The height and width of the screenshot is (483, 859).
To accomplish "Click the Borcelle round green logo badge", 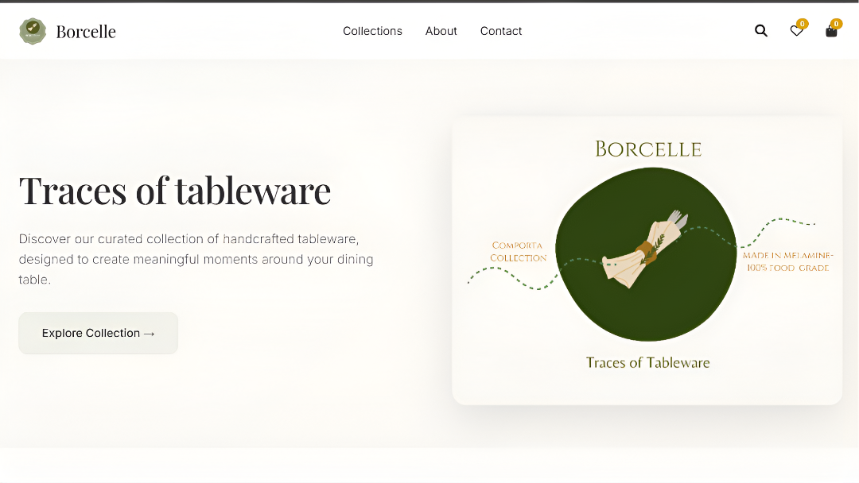I will click(33, 31).
